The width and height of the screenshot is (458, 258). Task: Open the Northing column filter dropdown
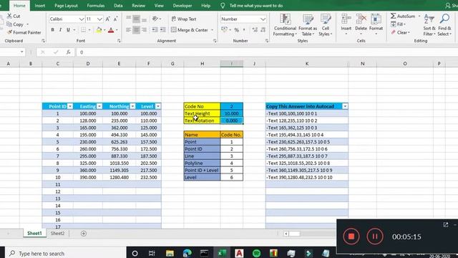(132, 107)
